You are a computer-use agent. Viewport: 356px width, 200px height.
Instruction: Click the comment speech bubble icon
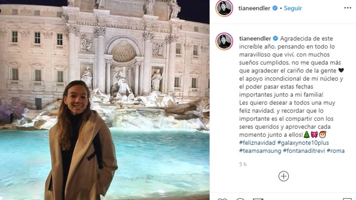(240, 199)
